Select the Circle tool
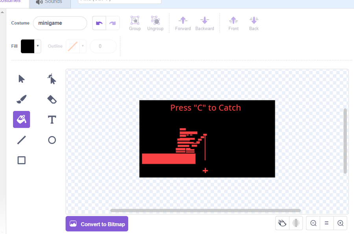354x234 pixels. pyautogui.click(x=52, y=140)
